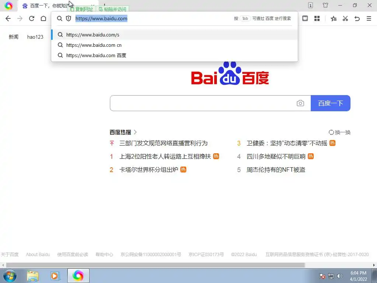Search by image with camera icon
This screenshot has width=377, height=283.
click(300, 103)
